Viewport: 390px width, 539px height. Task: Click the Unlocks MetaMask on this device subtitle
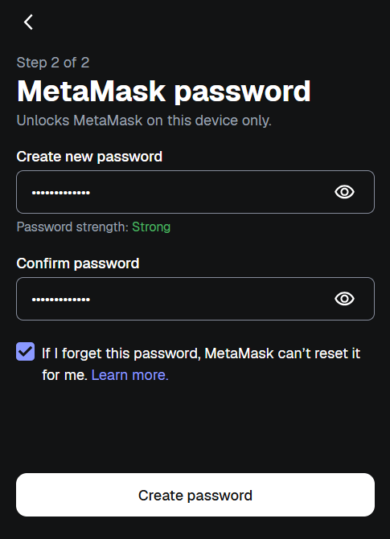pyautogui.click(x=144, y=120)
